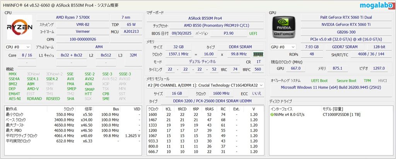The image size is (396, 159).
Task: Click the green UEFI label
Action: point(253,33)
